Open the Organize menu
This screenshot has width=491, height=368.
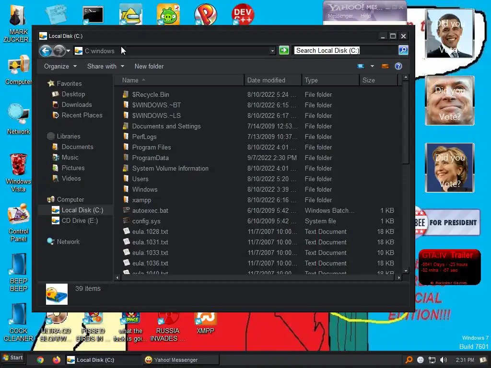(60, 66)
